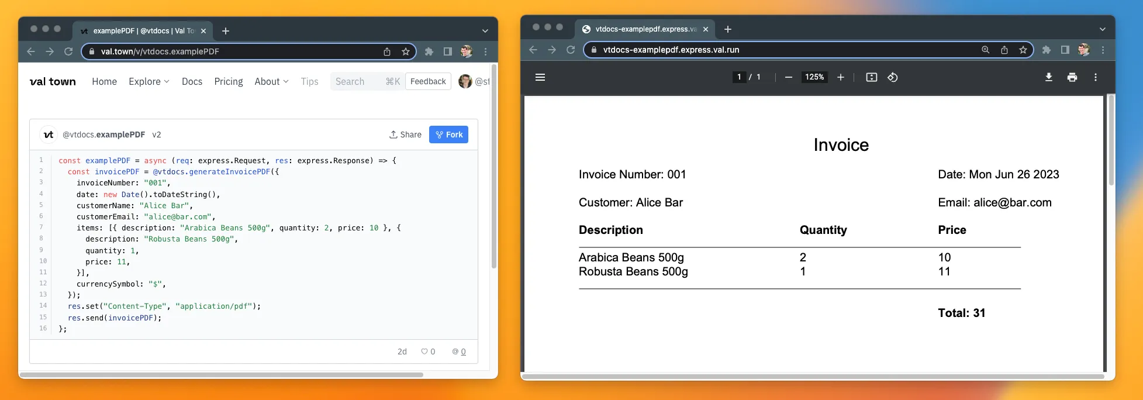Image resolution: width=1143 pixels, height=400 pixels.
Task: Bookmark the val.town page with star
Action: pyautogui.click(x=405, y=51)
